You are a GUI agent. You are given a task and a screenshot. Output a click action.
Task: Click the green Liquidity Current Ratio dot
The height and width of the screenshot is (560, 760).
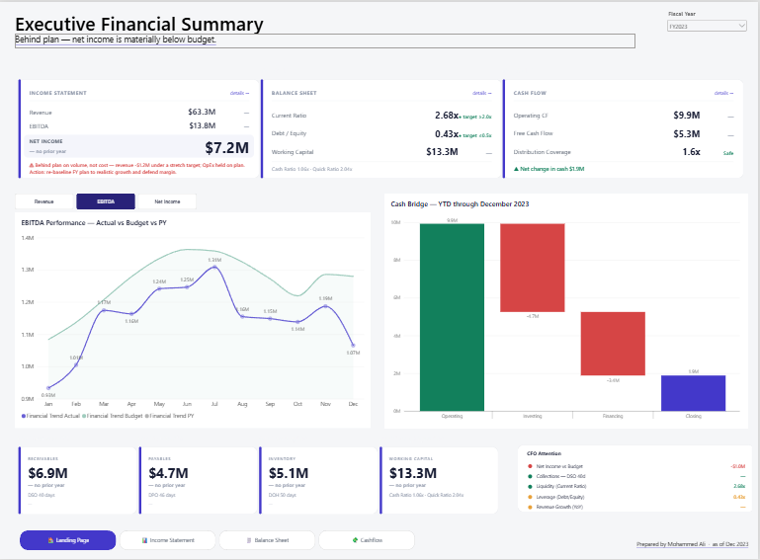(530, 486)
